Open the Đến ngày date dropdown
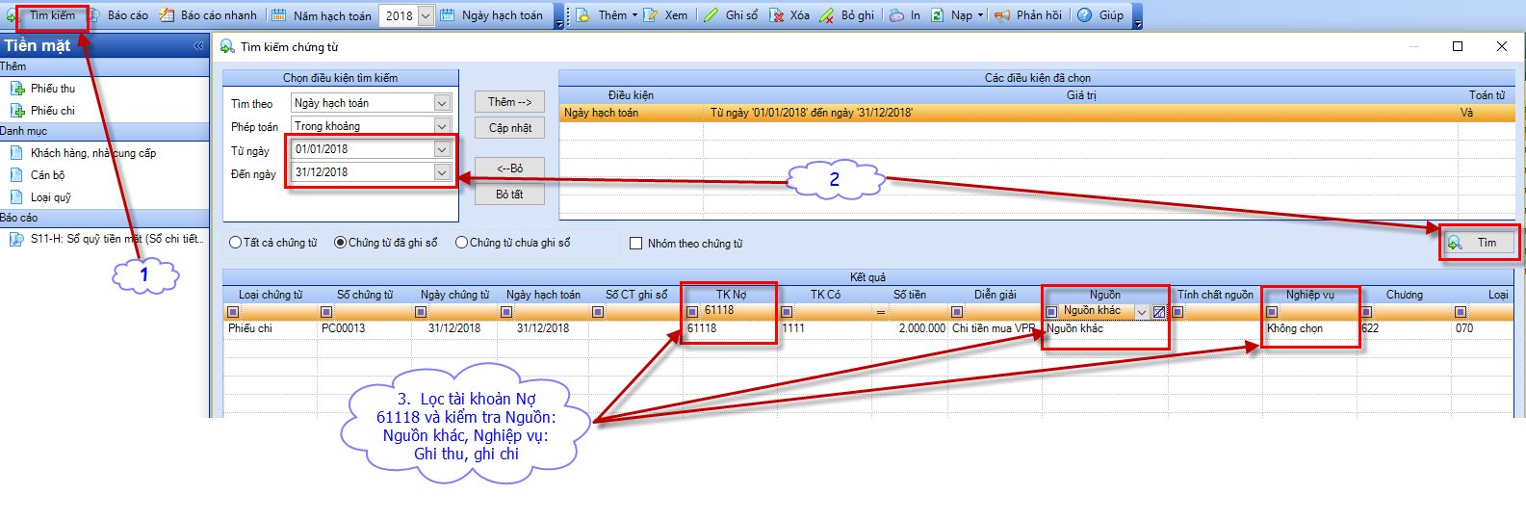The width and height of the screenshot is (1526, 520). 442,172
